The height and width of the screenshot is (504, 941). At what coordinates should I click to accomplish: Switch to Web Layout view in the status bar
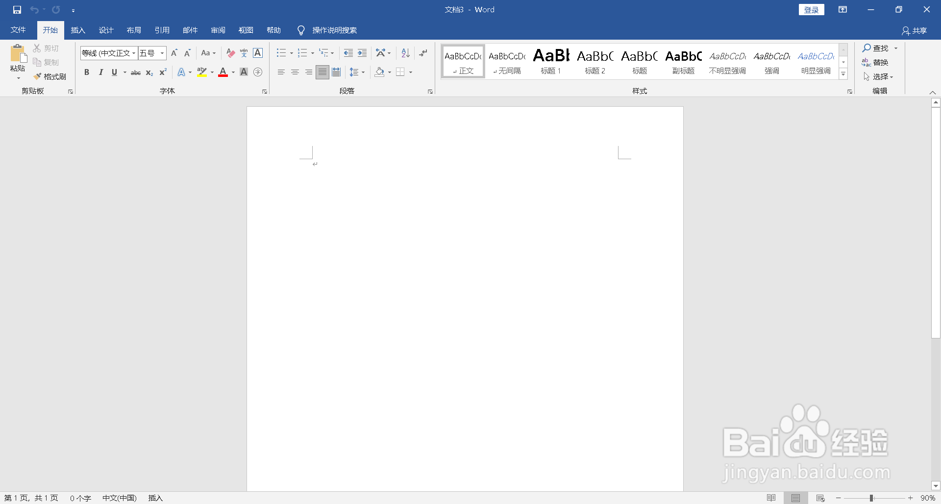tap(820, 498)
